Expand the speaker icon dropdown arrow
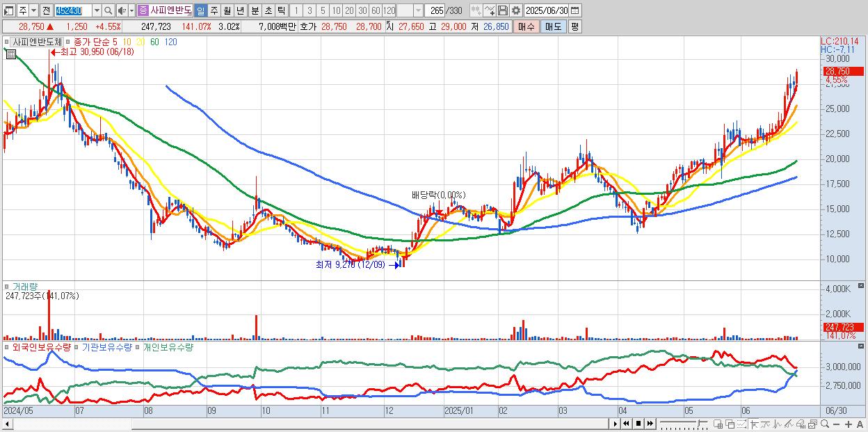868x432 pixels. point(131,10)
